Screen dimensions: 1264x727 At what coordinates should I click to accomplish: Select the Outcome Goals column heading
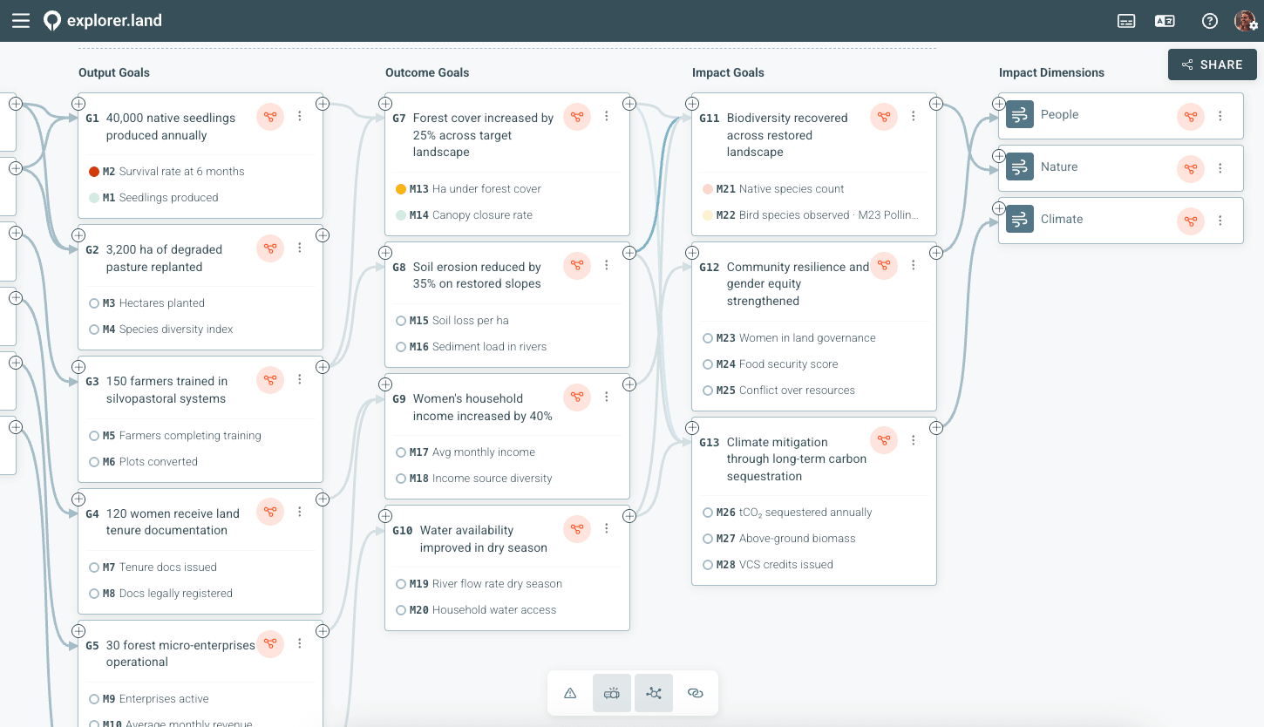click(427, 73)
